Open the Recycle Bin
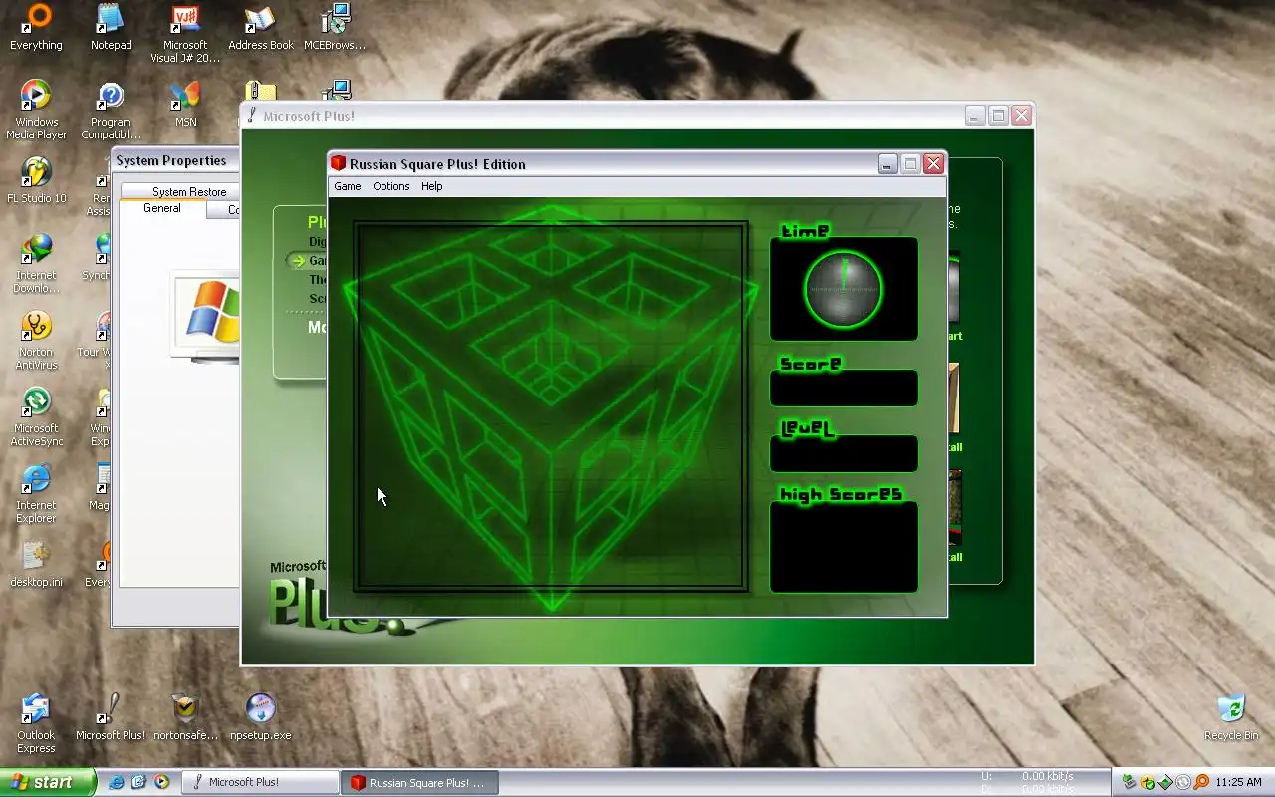1275x797 pixels. (1231, 717)
